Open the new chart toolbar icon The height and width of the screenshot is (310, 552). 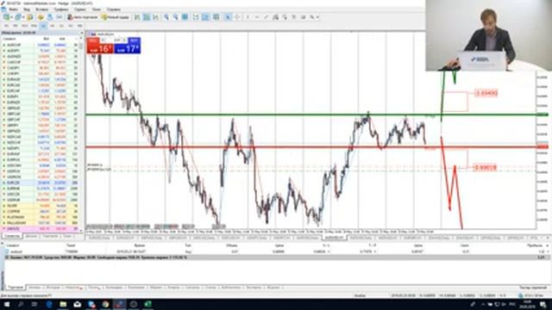click(x=6, y=17)
